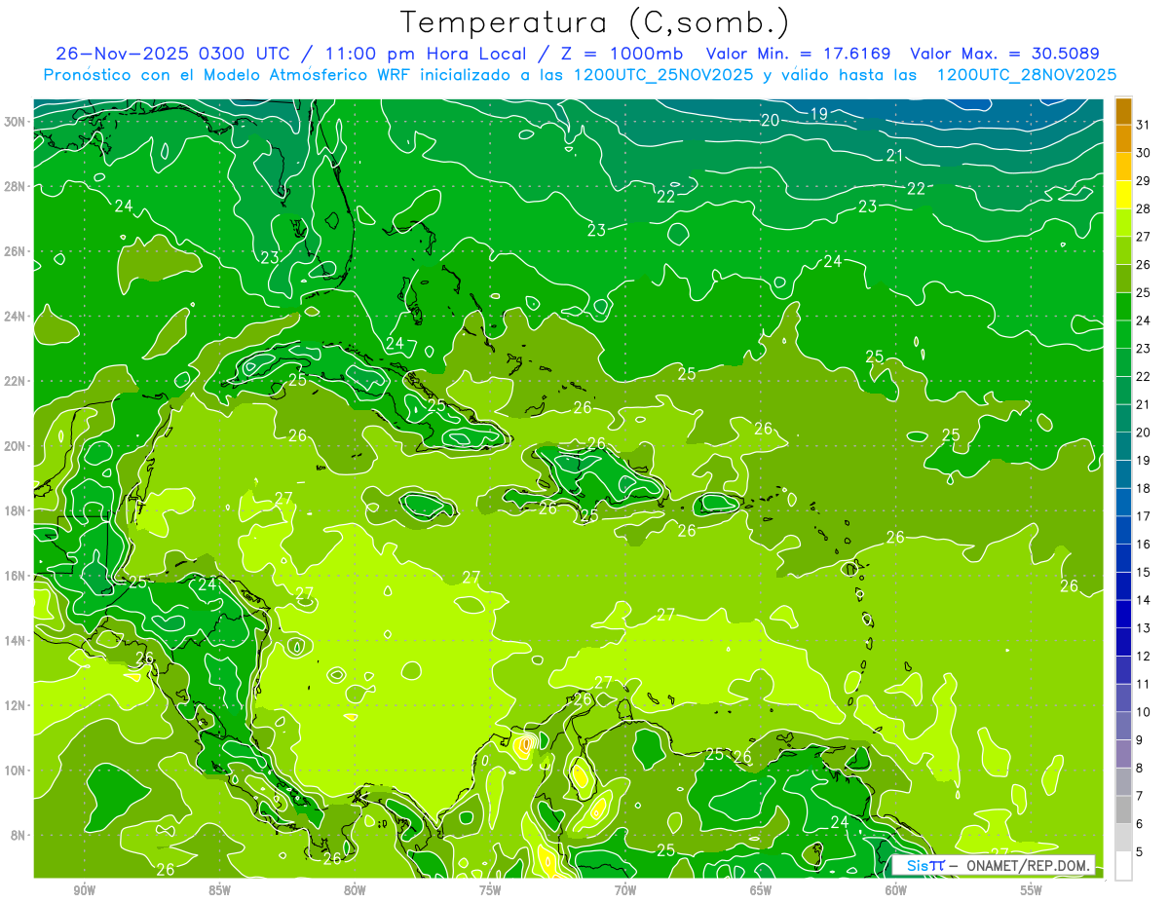Click the 80W longitude axis label
Viewport: 1169px width, 903px height.
[x=355, y=890]
